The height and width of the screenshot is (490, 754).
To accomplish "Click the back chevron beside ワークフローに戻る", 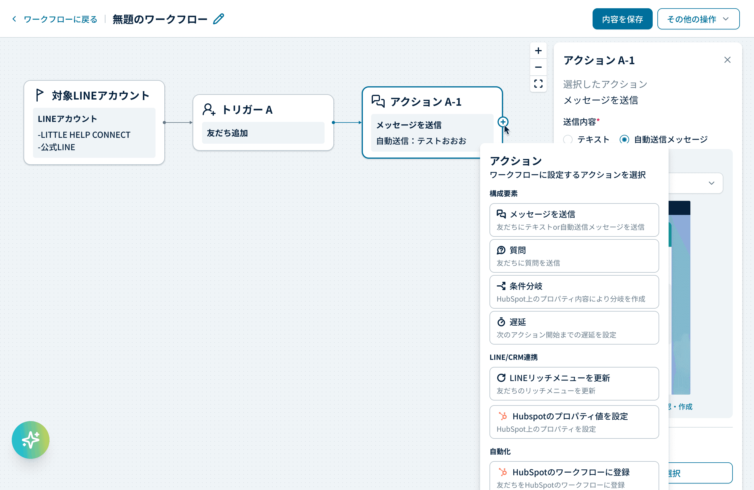I will pyautogui.click(x=14, y=19).
